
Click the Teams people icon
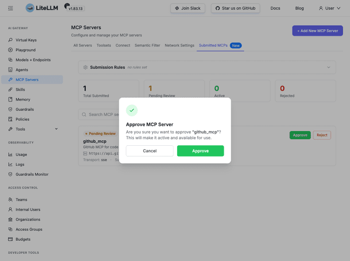(x=10, y=199)
